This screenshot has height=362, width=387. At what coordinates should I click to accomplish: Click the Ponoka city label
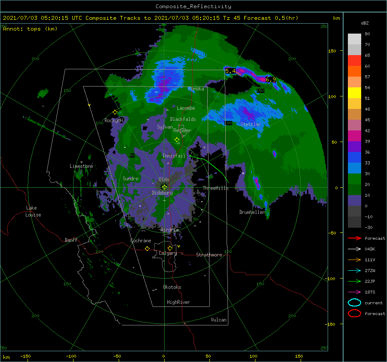click(x=196, y=89)
